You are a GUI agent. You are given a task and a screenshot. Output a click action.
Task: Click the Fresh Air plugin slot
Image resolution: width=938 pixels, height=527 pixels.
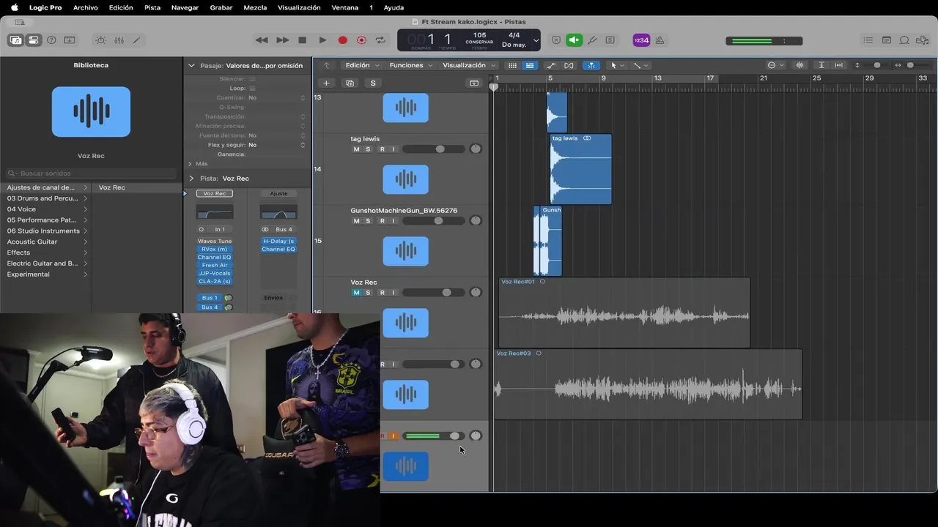(x=215, y=265)
